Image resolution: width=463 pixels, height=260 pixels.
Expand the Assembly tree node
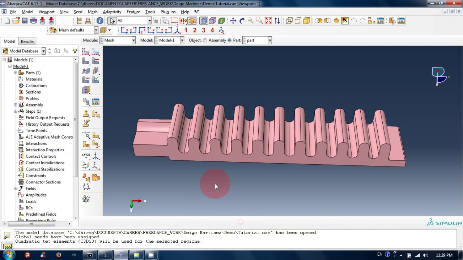point(16,105)
